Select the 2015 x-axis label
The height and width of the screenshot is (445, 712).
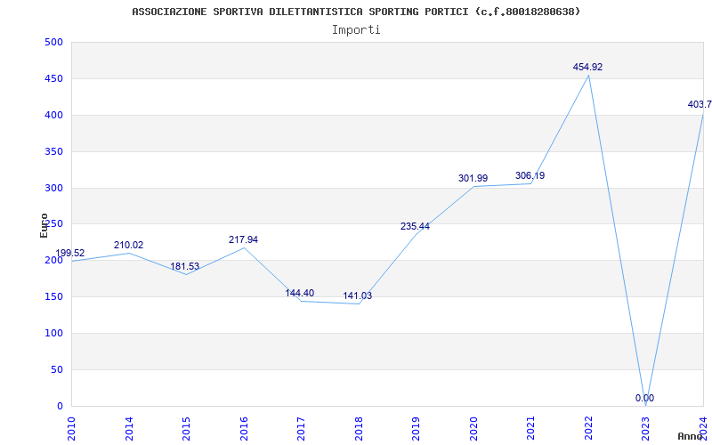pos(187,428)
